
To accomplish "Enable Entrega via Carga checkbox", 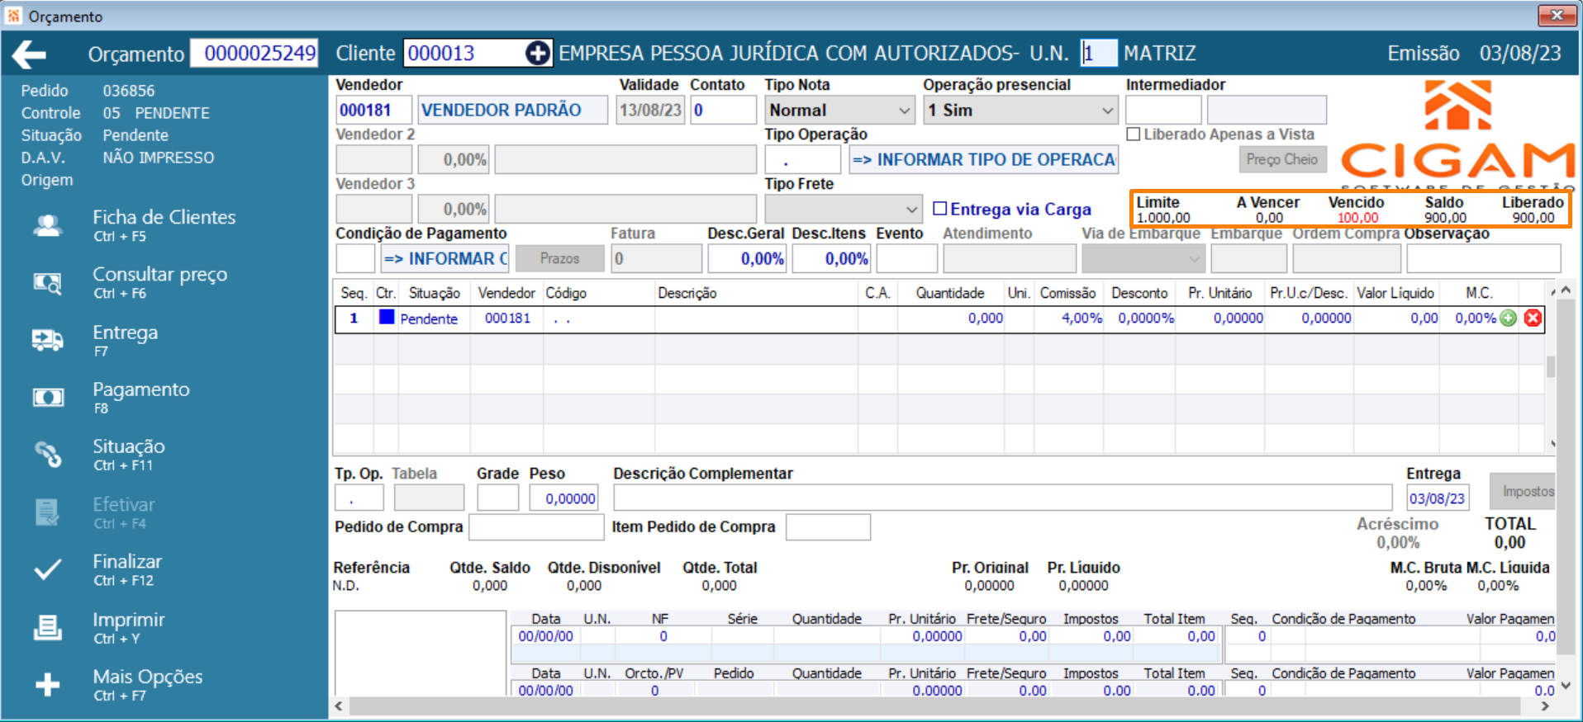I will coord(940,209).
